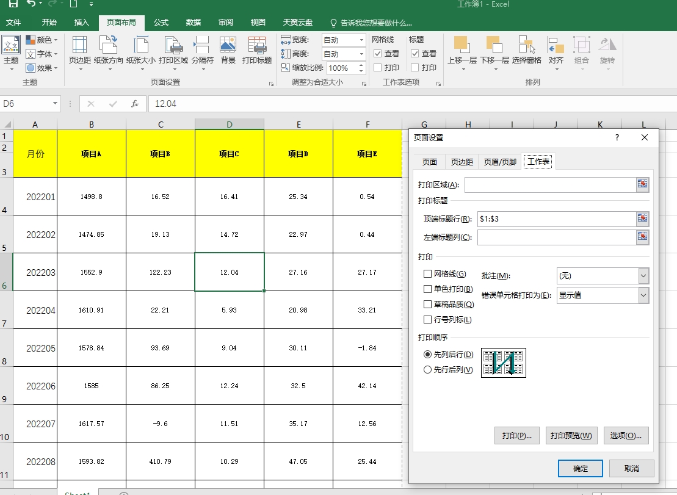
Task: Uncheck 网格线 查看 checkbox in ribbon
Action: (x=377, y=54)
